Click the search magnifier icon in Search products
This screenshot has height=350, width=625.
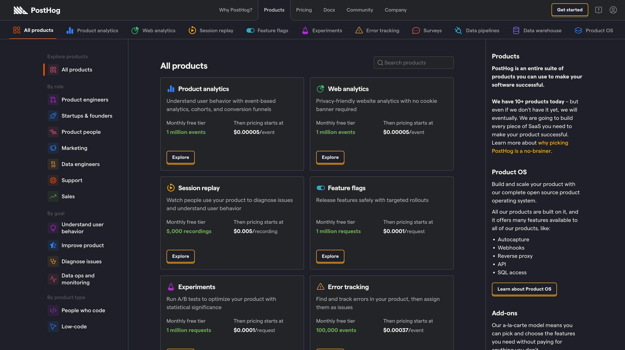(x=380, y=63)
